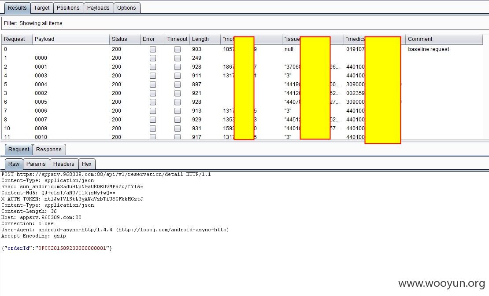Sort by the Status column header
489x296 pixels.
point(125,39)
